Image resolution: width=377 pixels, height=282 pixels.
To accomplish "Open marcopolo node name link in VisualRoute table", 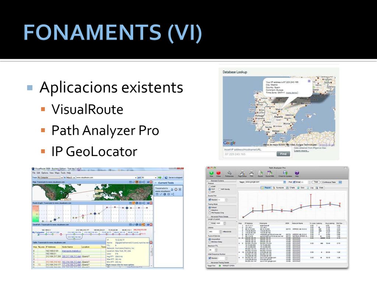I will (71, 251).
